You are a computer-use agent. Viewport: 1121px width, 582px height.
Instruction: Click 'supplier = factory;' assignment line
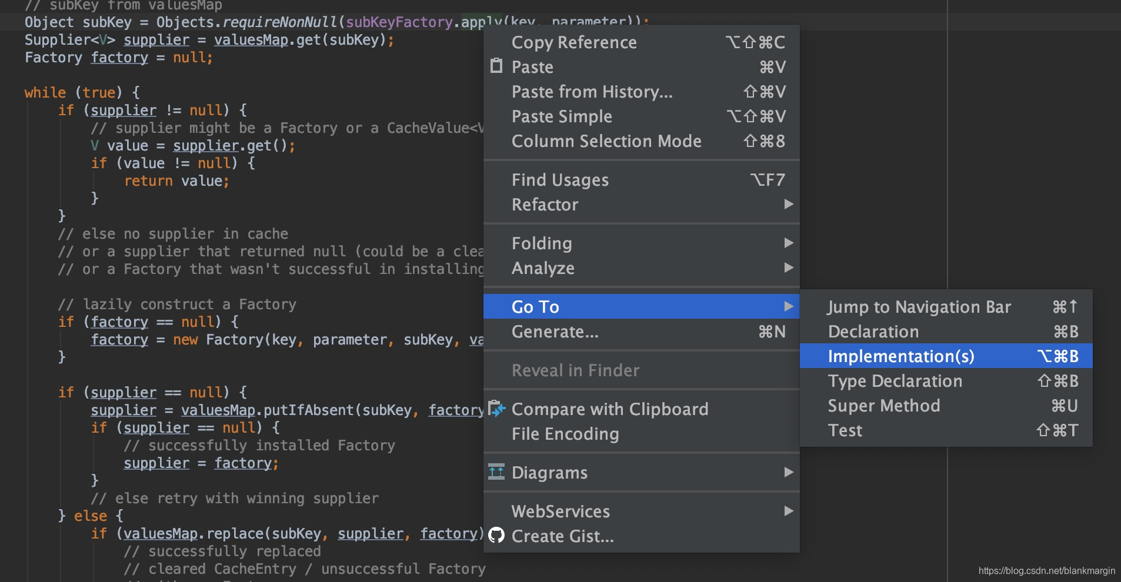point(201,463)
